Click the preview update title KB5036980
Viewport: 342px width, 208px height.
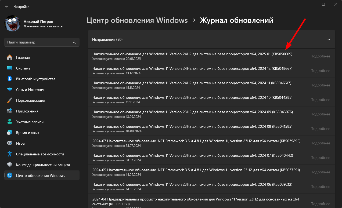[196, 201]
